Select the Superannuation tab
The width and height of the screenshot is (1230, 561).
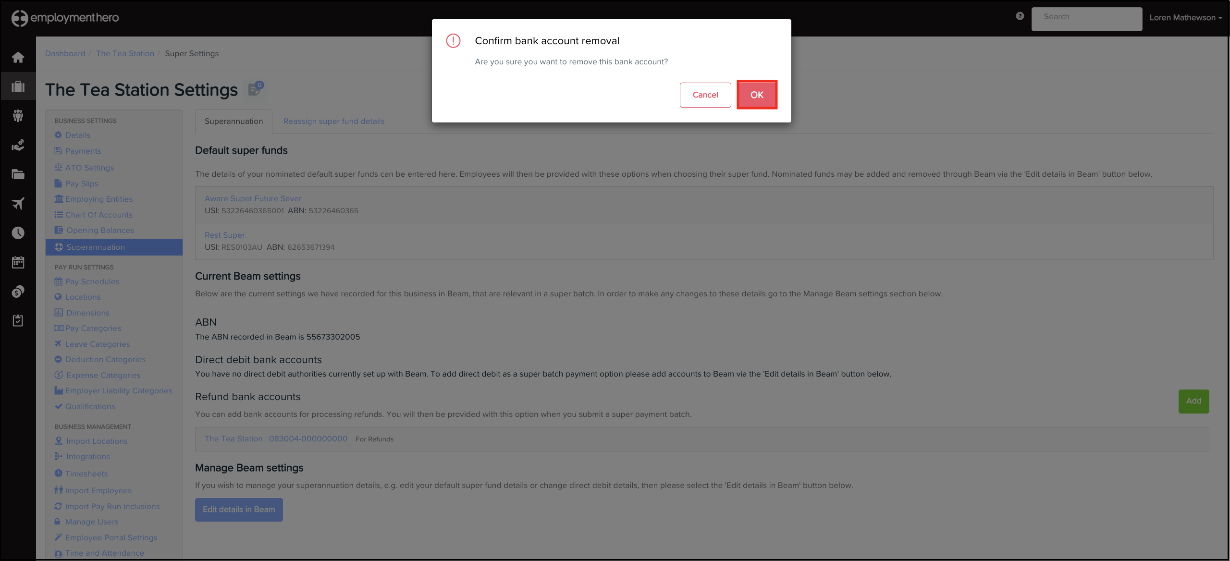click(234, 122)
